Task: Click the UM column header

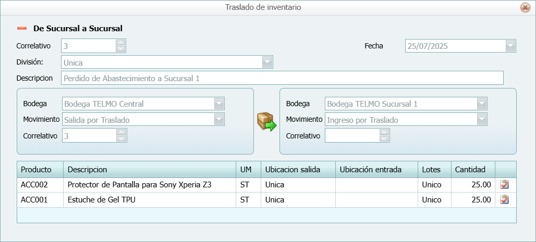Action: pyautogui.click(x=249, y=169)
